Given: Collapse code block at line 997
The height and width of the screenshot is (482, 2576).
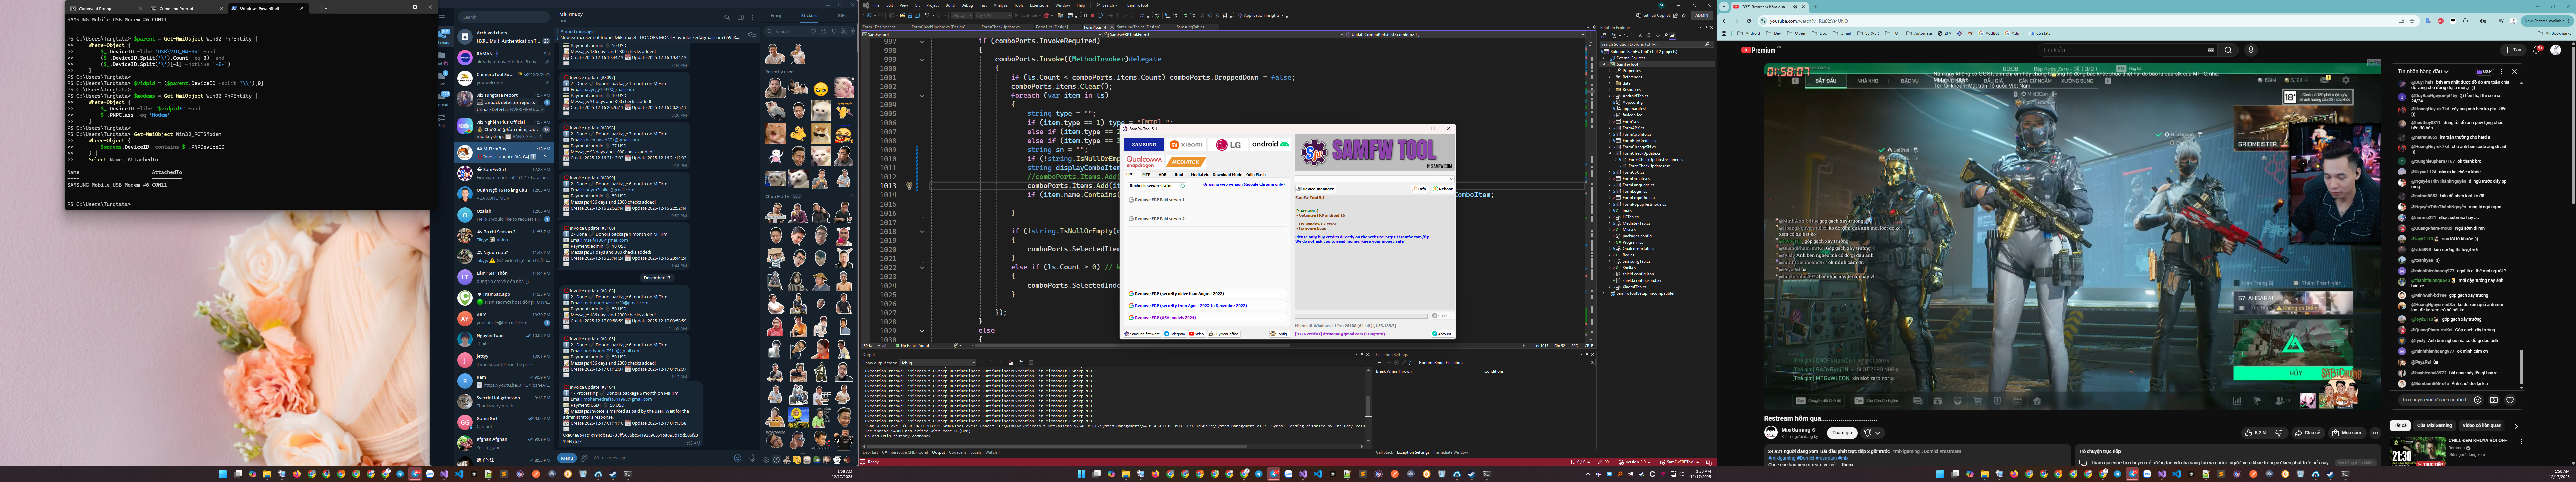Looking at the screenshot, I should click(x=922, y=42).
